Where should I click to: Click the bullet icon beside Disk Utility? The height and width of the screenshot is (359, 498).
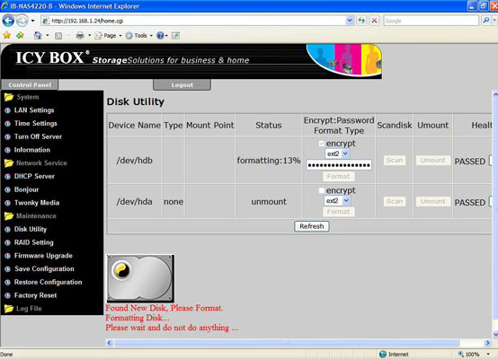7,230
